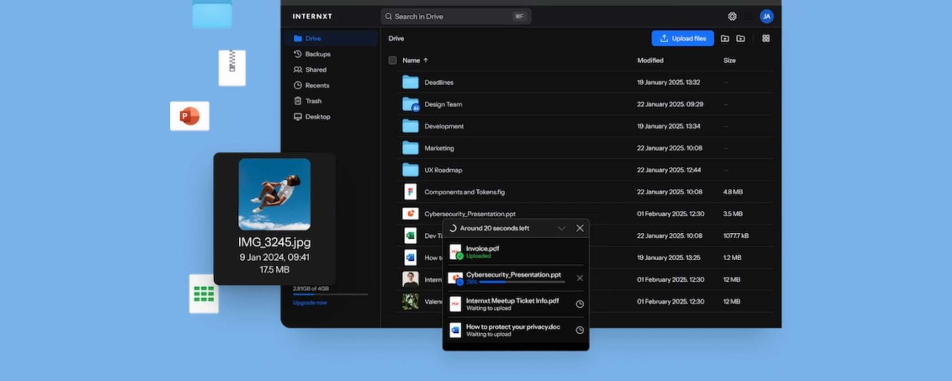Tick the select-all checkbox beside Name
This screenshot has height=381, width=952.
[x=392, y=60]
